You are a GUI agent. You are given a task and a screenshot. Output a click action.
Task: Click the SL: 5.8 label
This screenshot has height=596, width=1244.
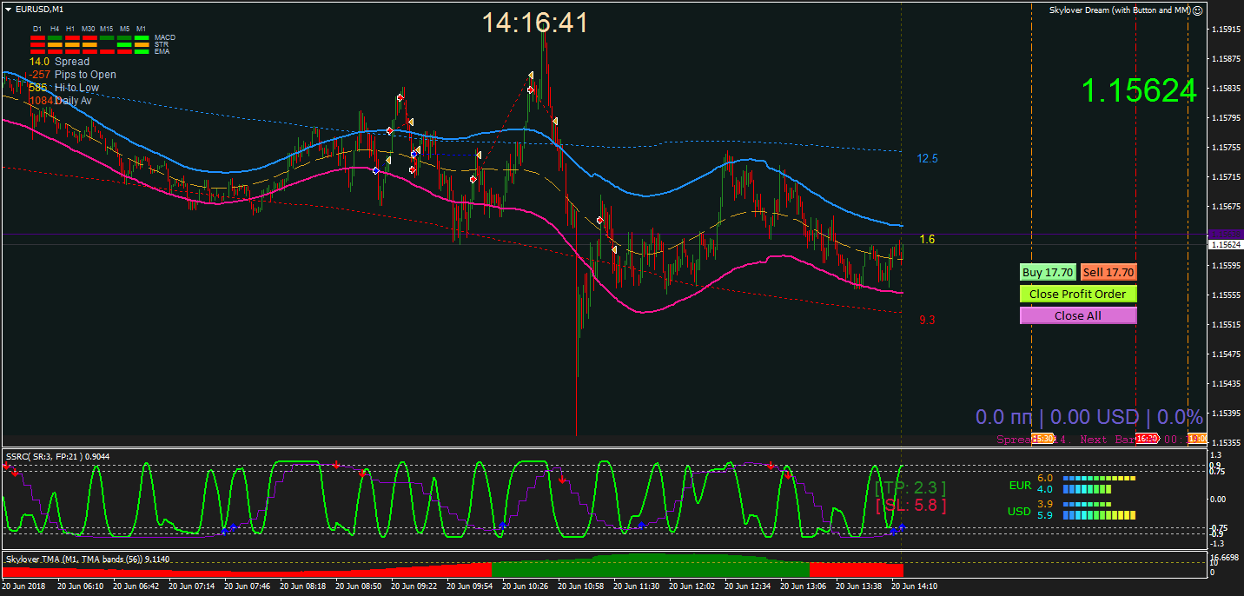click(910, 505)
